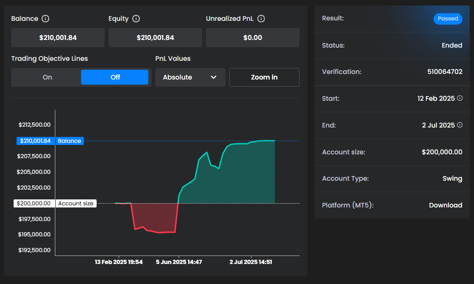The width and height of the screenshot is (474, 284).
Task: Open the Absolute PnL Values dropdown
Action: pos(190,77)
